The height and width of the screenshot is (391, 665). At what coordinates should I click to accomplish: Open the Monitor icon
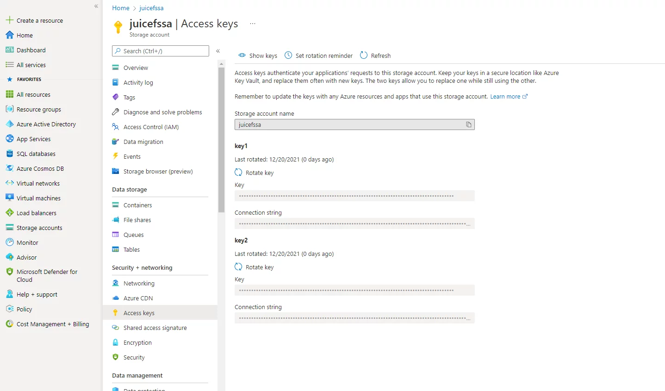point(9,242)
